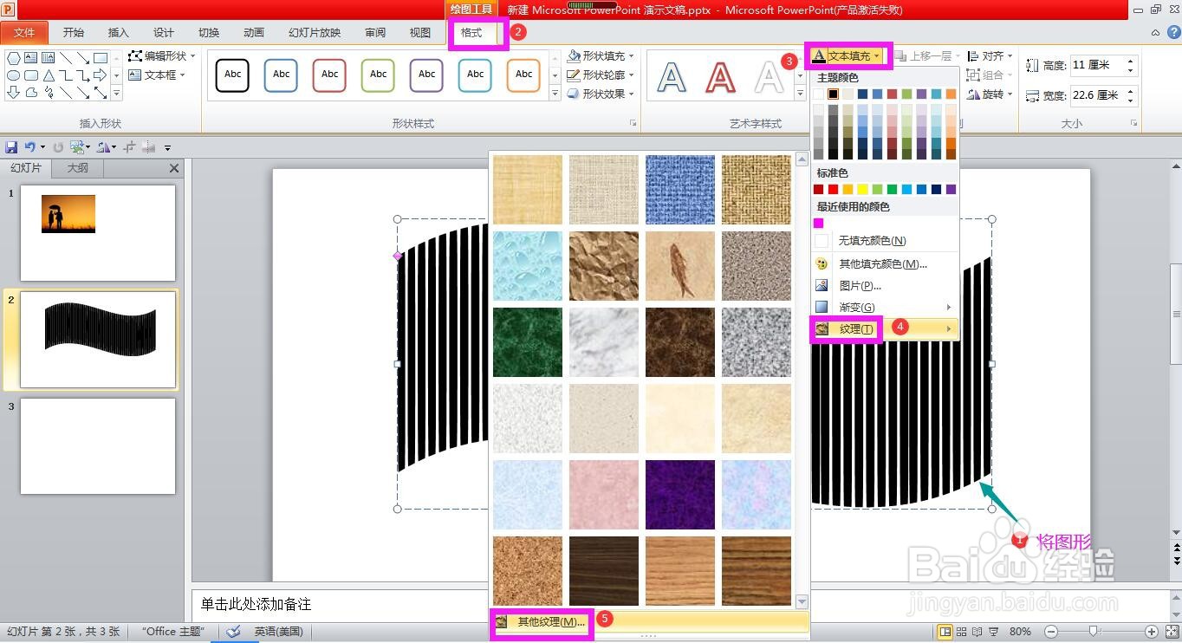Pick the oval shape in the gallery
The width and height of the screenshot is (1182, 643).
coord(14,75)
